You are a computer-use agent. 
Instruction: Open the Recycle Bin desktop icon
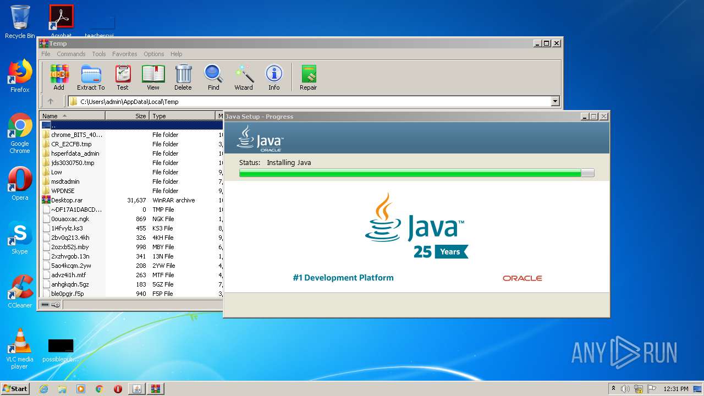coord(20,22)
